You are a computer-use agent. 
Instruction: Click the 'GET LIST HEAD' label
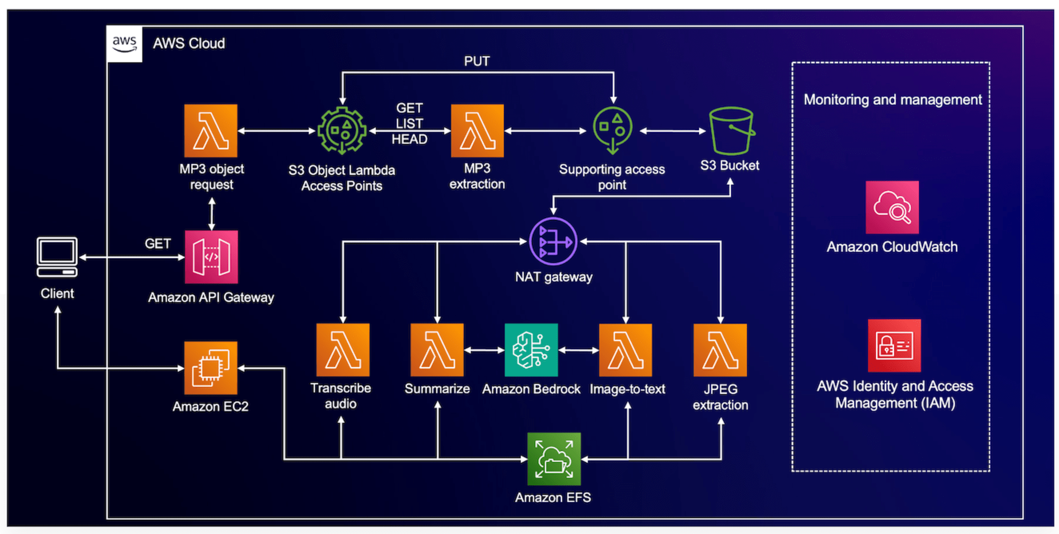pos(409,123)
